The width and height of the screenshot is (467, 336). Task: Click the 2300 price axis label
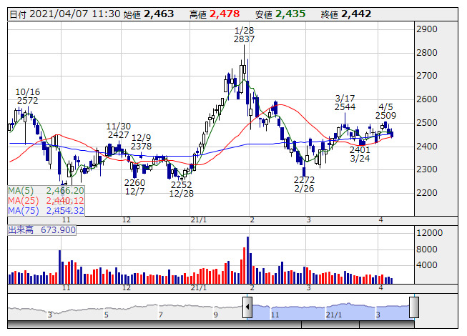[x=427, y=169]
